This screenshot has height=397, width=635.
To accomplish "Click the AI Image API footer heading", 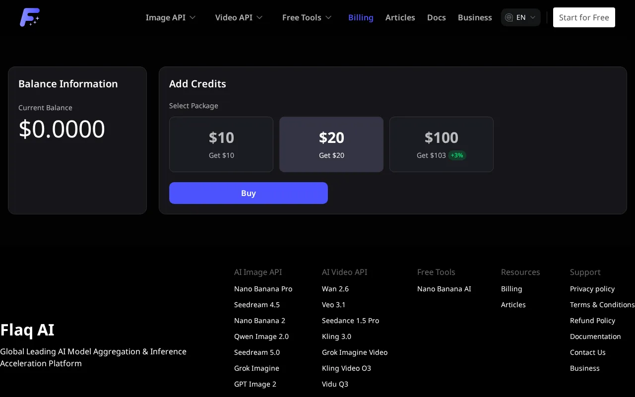I will pyautogui.click(x=258, y=272).
